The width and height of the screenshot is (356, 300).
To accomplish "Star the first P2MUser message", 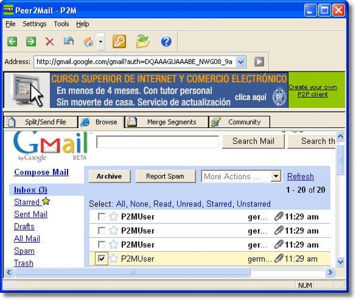I will pyautogui.click(x=113, y=217).
